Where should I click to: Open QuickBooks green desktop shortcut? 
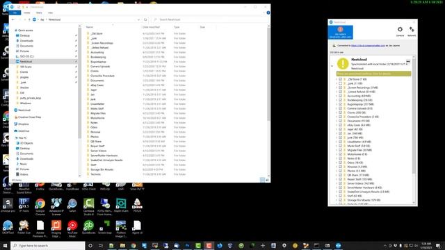(88, 227)
